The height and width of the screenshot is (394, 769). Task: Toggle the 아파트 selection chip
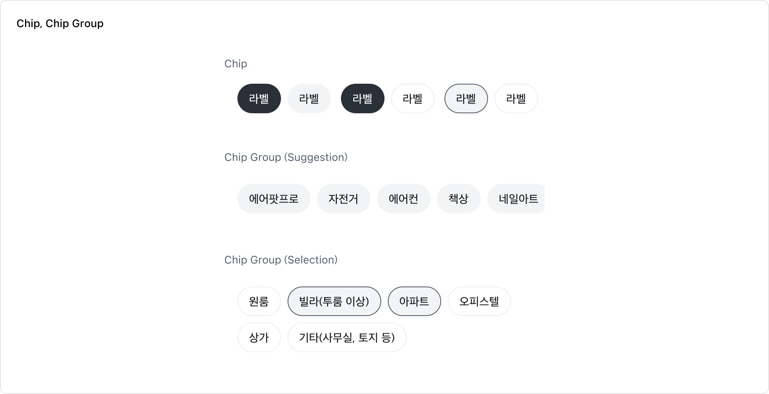click(414, 301)
